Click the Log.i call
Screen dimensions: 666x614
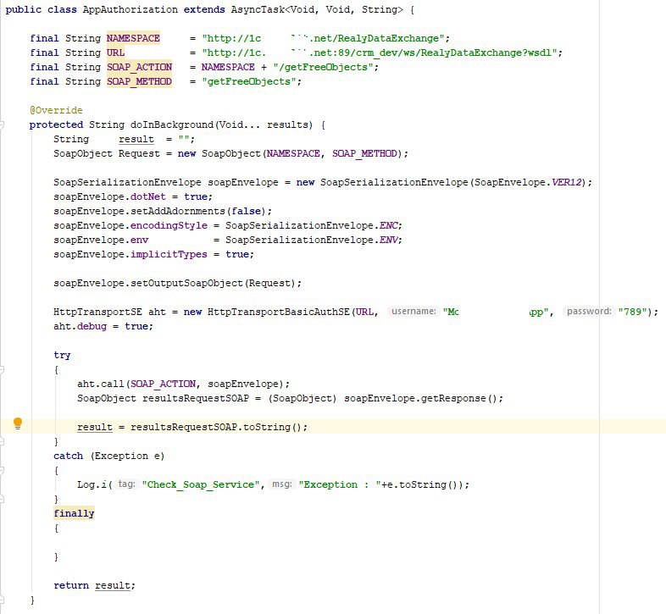(x=92, y=485)
